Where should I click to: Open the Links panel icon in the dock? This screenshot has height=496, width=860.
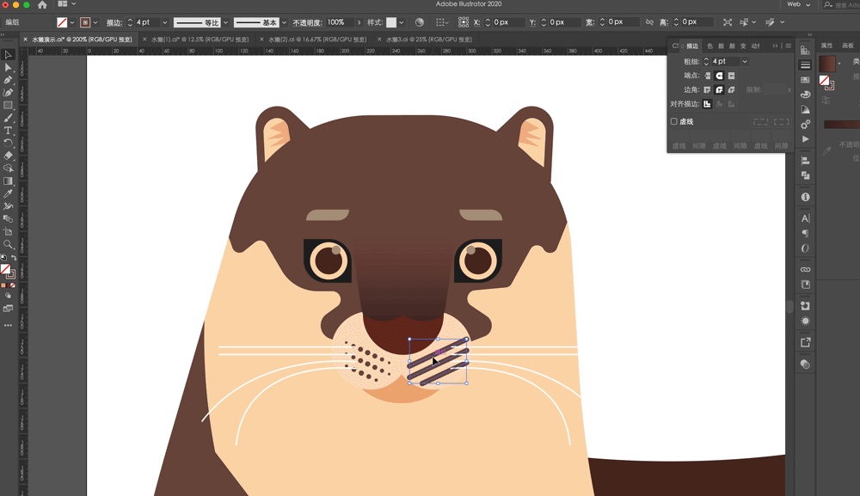coord(805,269)
